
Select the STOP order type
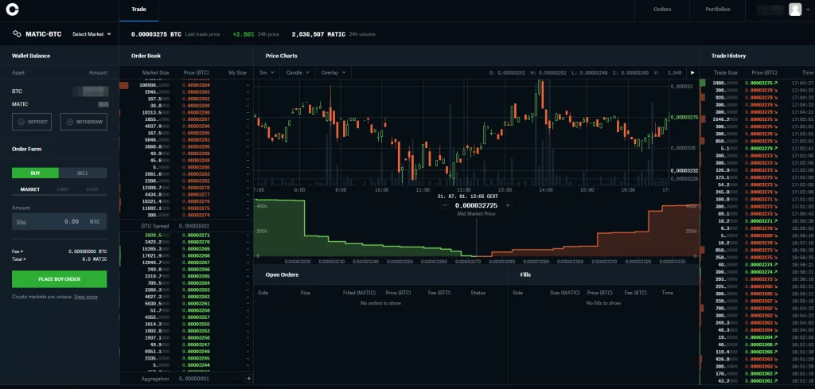(92, 189)
